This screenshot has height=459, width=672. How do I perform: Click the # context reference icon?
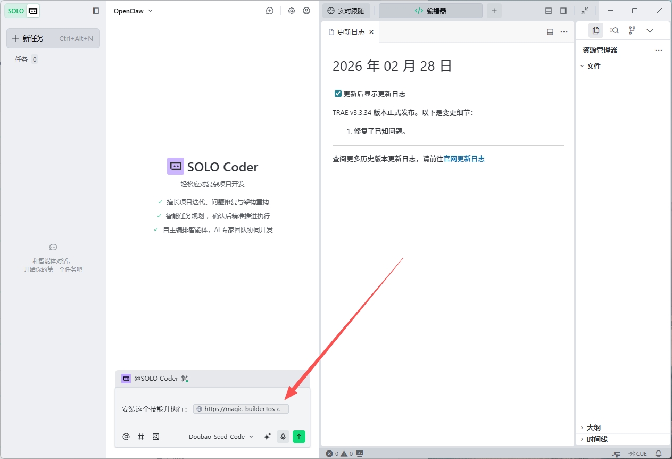click(141, 437)
